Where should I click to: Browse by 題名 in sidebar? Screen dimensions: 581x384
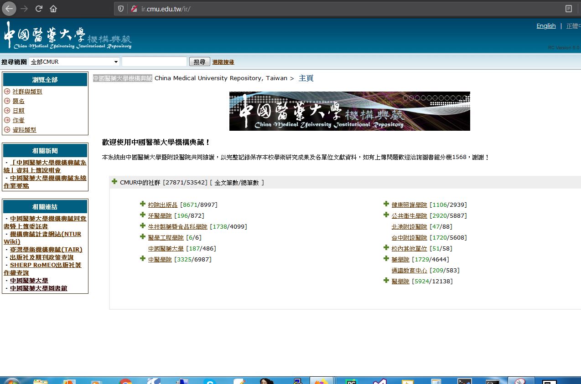19,101
